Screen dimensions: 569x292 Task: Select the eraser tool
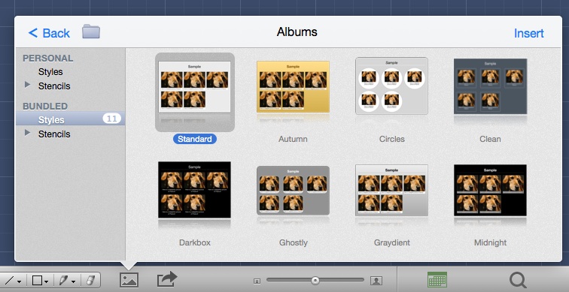pyautogui.click(x=90, y=281)
